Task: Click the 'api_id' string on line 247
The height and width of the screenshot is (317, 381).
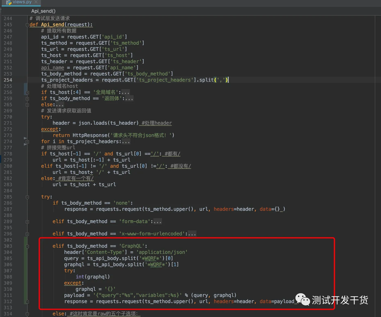Action: point(113,37)
